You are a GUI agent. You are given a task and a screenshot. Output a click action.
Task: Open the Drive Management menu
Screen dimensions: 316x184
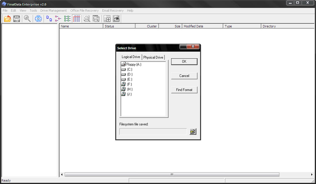pos(54,10)
